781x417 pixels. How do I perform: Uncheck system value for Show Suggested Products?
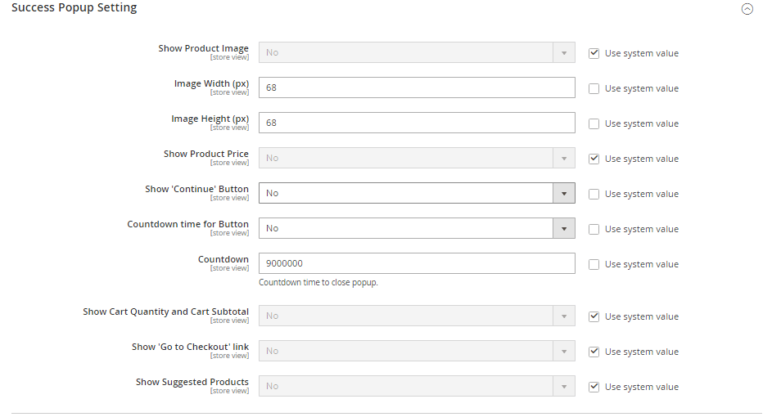click(594, 387)
